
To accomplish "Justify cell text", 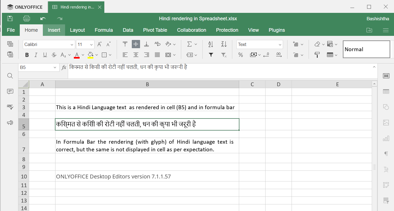I will click(x=157, y=55).
